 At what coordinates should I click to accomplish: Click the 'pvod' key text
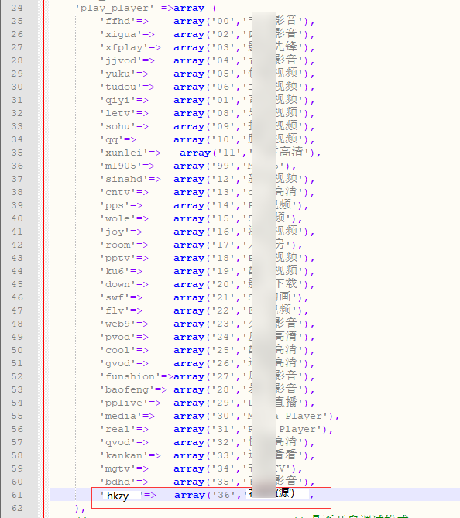point(118,338)
